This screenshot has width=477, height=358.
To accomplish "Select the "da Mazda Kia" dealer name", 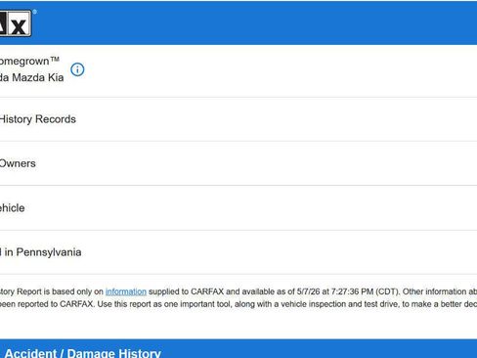I will pyautogui.click(x=31, y=77).
